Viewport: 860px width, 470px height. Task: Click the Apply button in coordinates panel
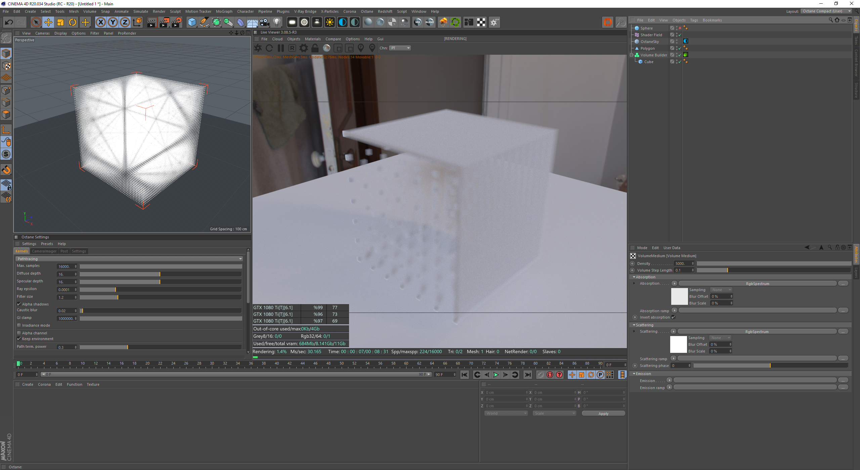click(603, 414)
